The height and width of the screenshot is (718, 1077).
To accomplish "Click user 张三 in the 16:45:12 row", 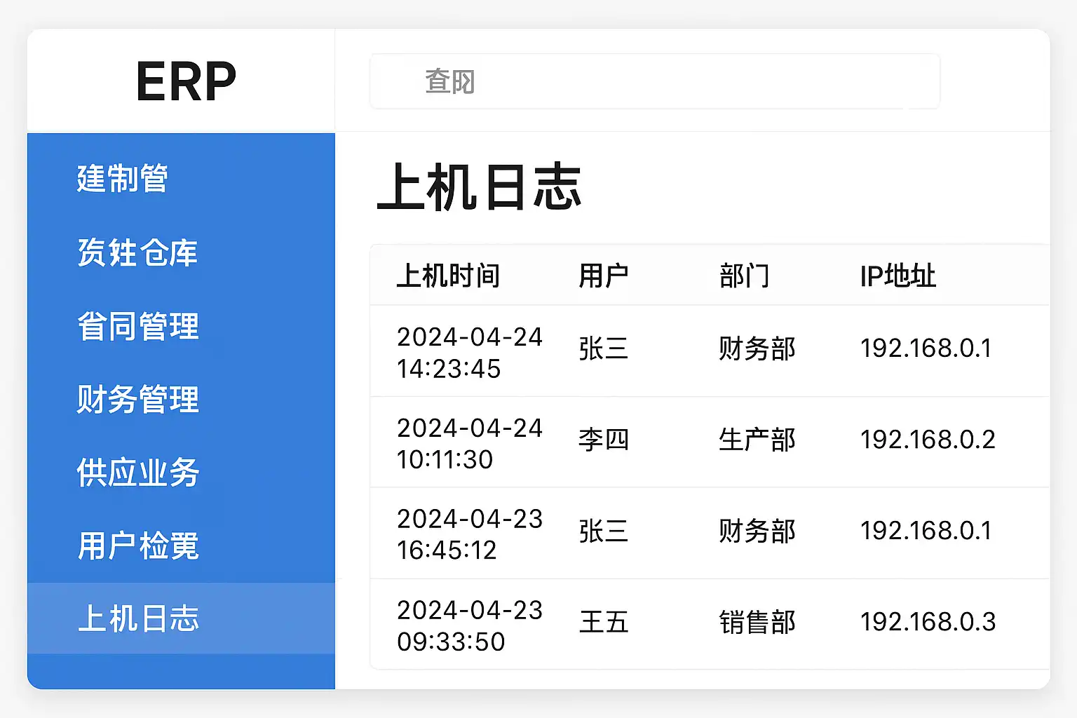I will coord(603,531).
